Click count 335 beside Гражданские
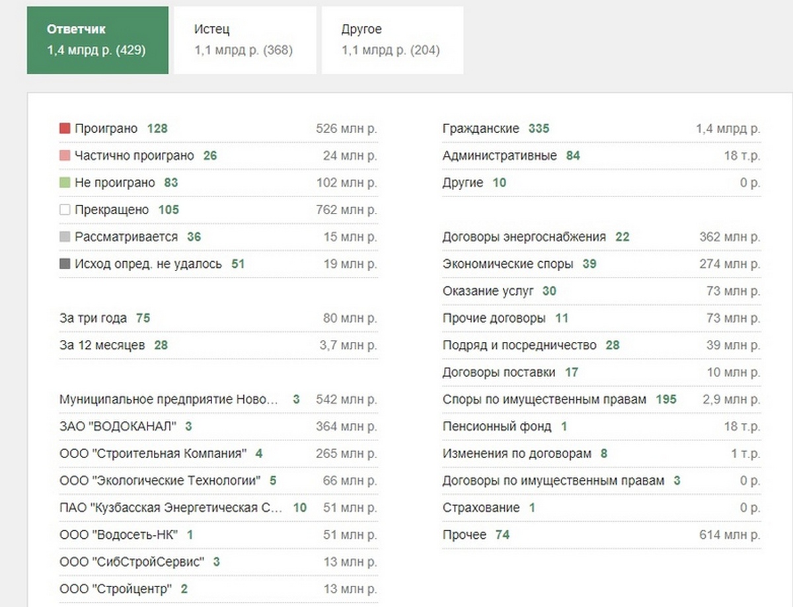793x607 pixels. tap(539, 128)
